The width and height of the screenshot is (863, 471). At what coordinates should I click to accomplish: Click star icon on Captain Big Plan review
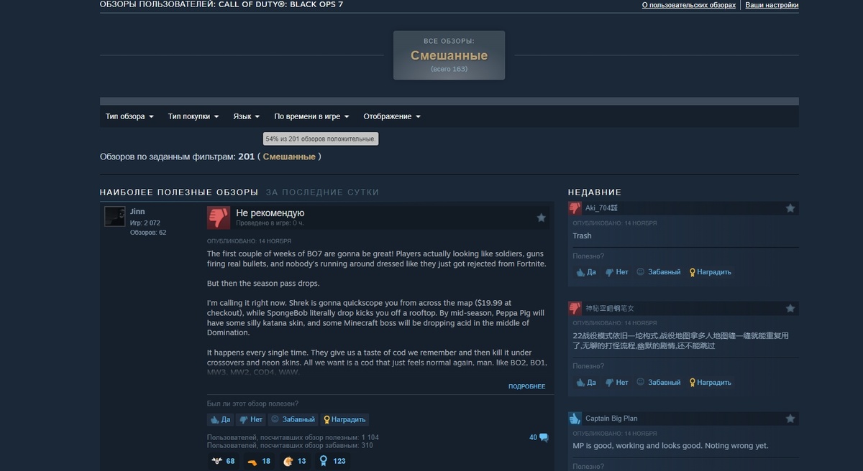pos(790,419)
